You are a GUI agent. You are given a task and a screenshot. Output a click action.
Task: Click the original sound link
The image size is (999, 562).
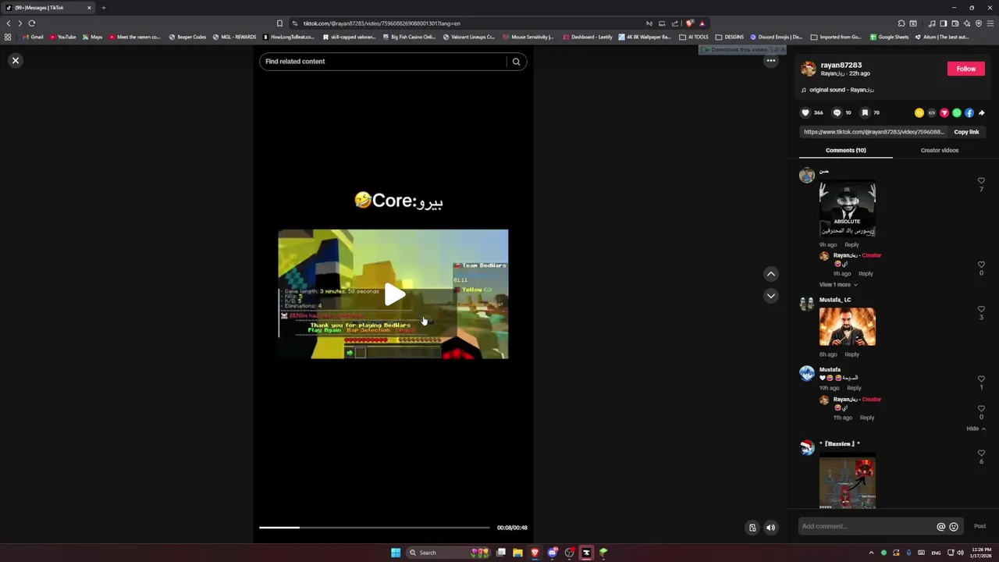(841, 90)
